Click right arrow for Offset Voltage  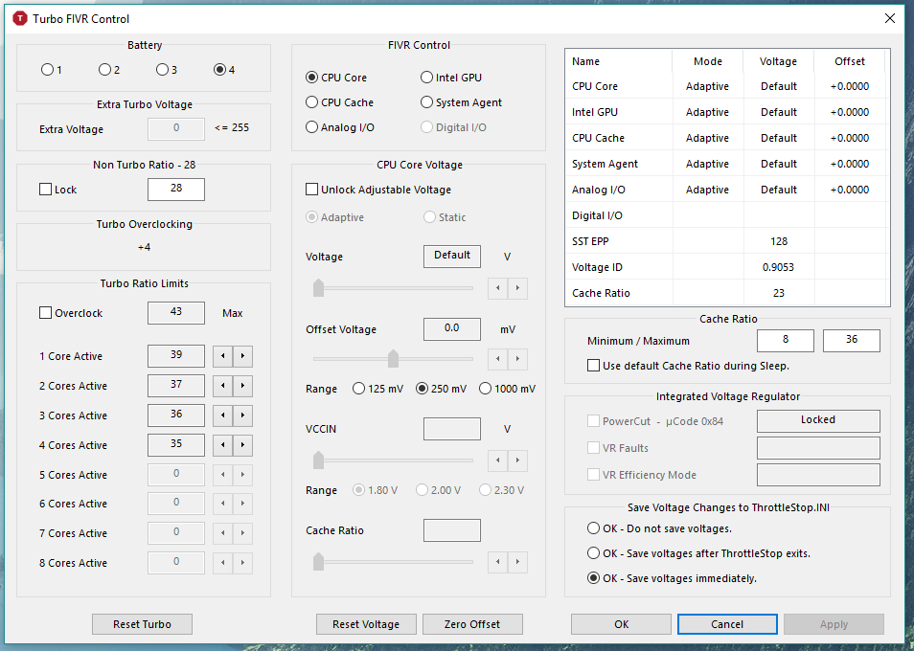(x=518, y=359)
